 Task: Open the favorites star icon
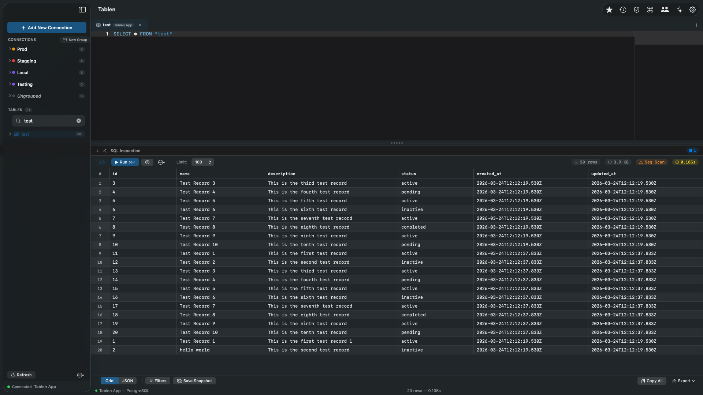[x=609, y=10]
